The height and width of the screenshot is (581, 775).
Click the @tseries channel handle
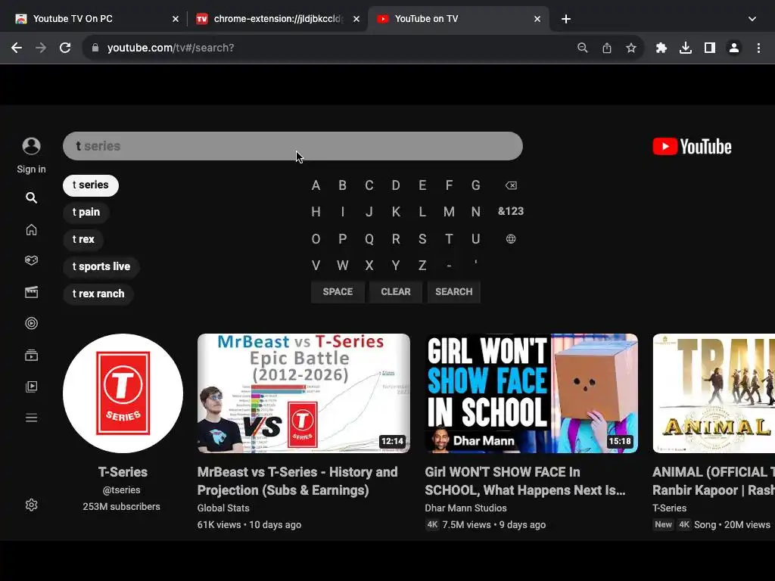click(122, 490)
